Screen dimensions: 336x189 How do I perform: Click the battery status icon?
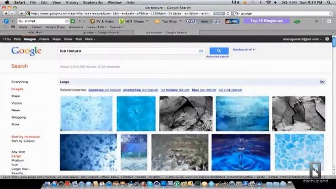point(285,2)
